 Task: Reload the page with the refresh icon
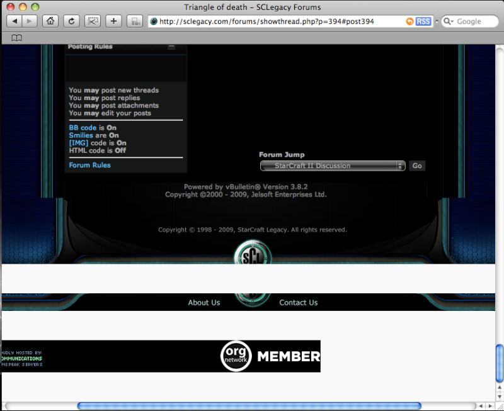71,21
